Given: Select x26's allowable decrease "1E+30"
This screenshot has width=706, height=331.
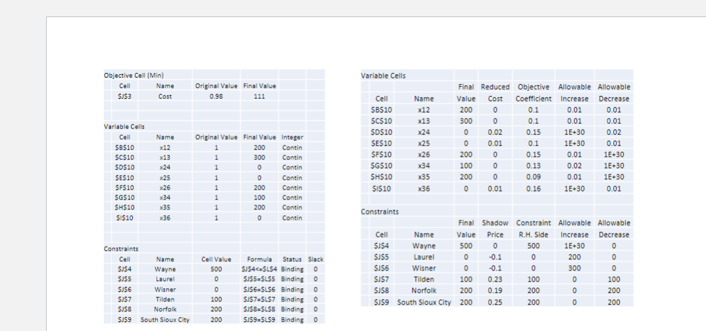Looking at the screenshot, I should 614,155.
